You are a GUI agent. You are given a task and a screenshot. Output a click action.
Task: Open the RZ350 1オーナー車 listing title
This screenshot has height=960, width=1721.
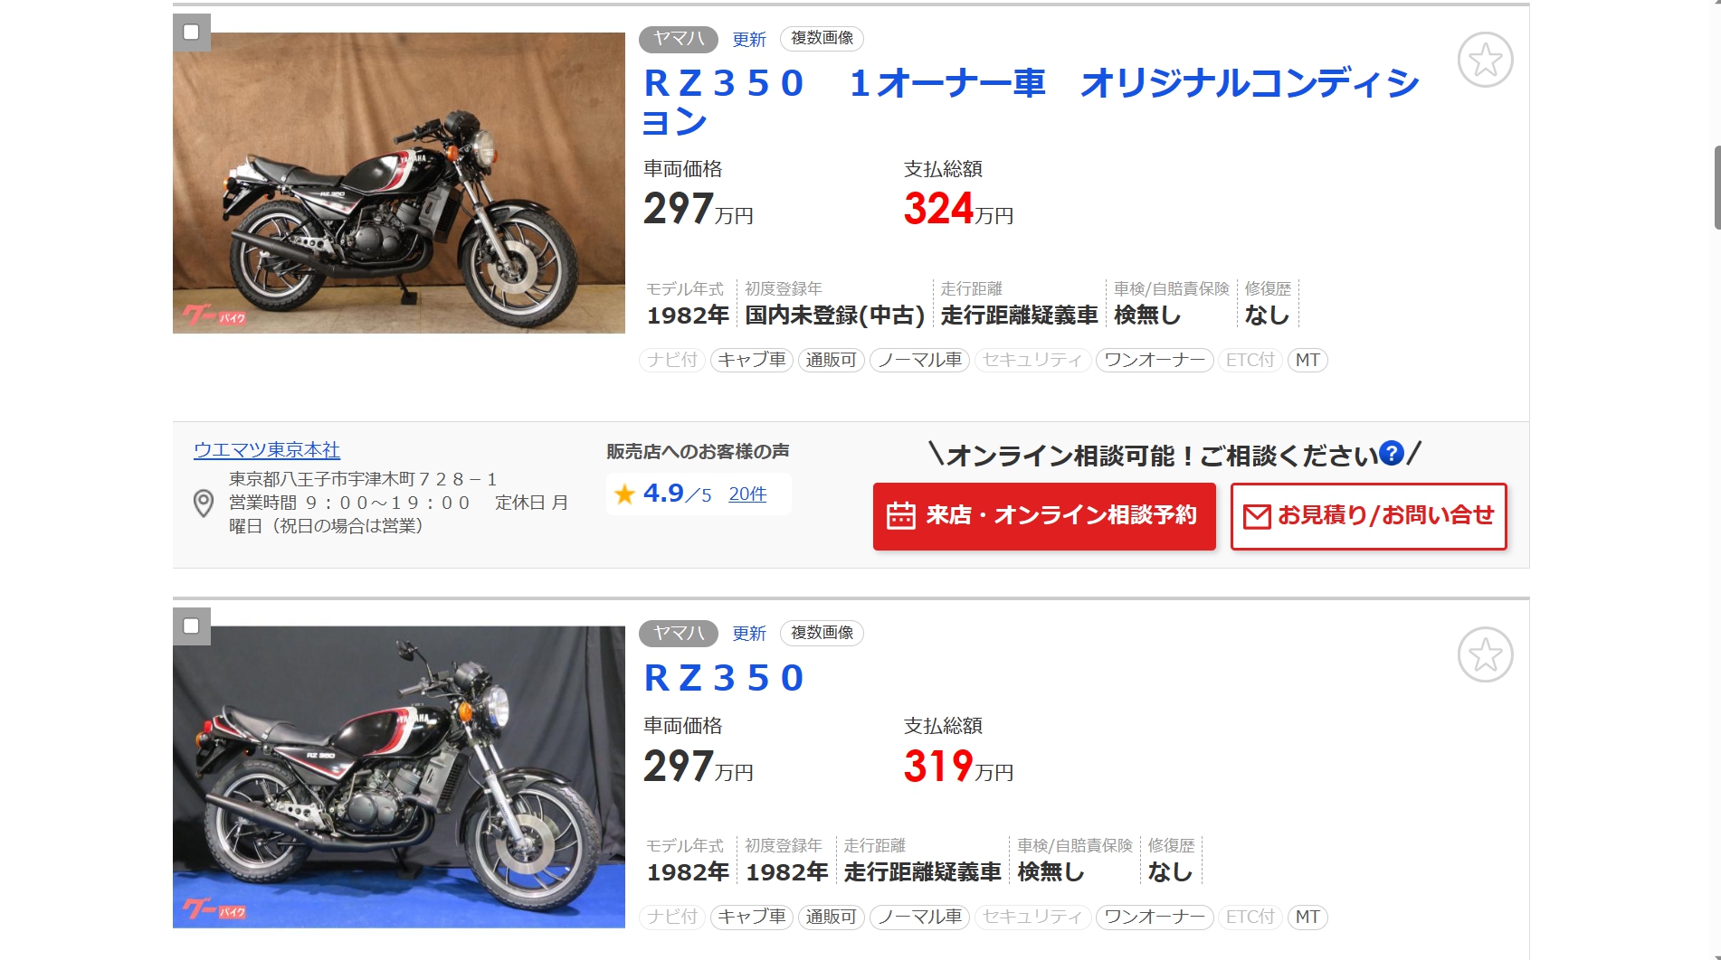1032,101
